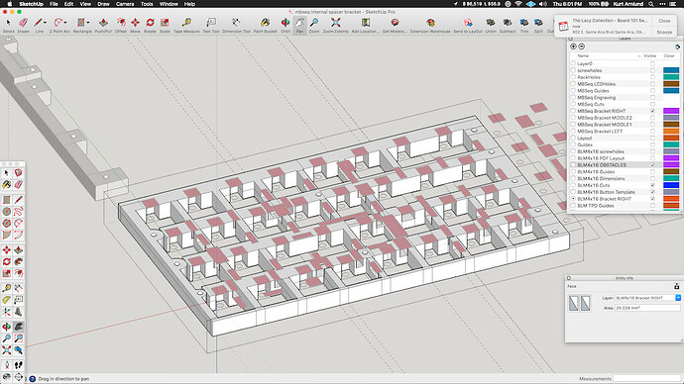Click the Area value field
The height and width of the screenshot is (384, 684).
(x=647, y=308)
